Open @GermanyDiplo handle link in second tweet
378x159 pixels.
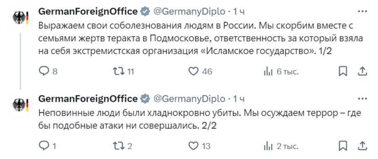point(189,99)
